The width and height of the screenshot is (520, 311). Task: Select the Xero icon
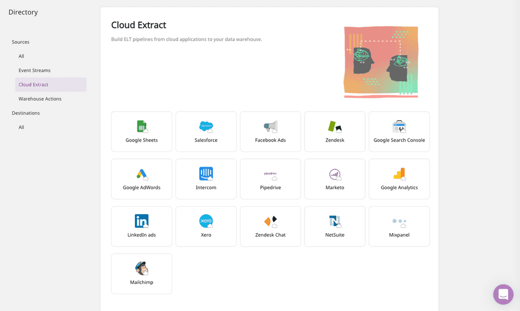tap(206, 221)
